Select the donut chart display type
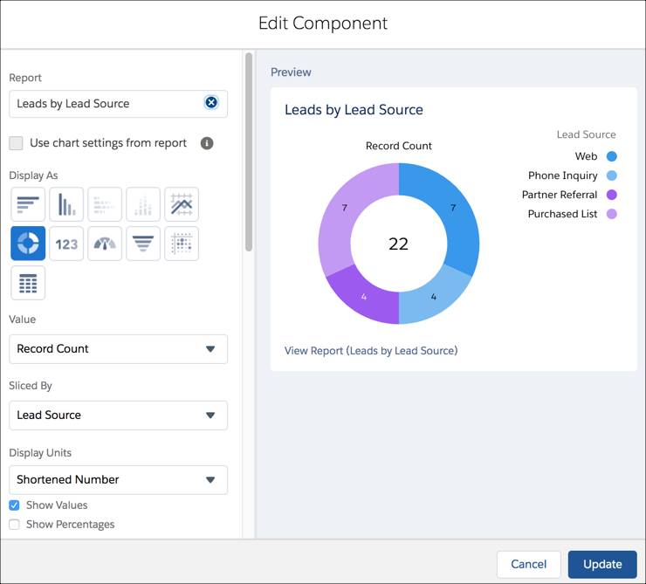646x584 pixels. pos(28,244)
